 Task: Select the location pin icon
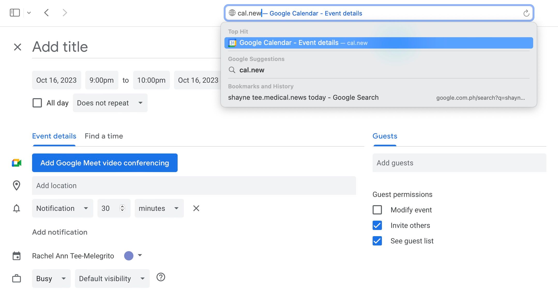(x=16, y=186)
